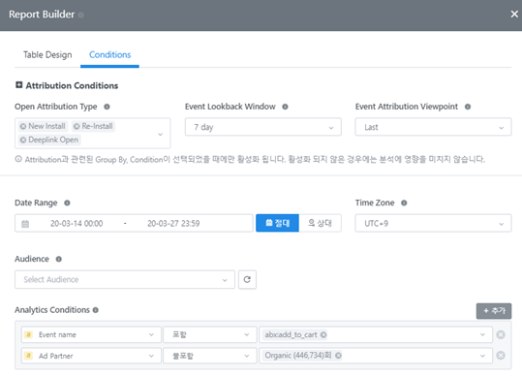The height and width of the screenshot is (377, 522).
Task: Select the 절대 absolute date button
Action: (x=277, y=223)
